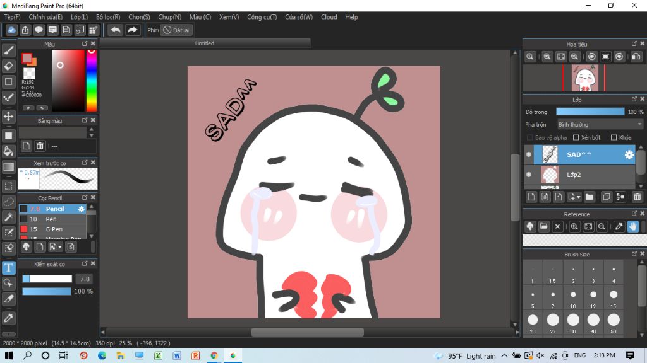Adjust the Độ trong opacity slider

(x=590, y=112)
